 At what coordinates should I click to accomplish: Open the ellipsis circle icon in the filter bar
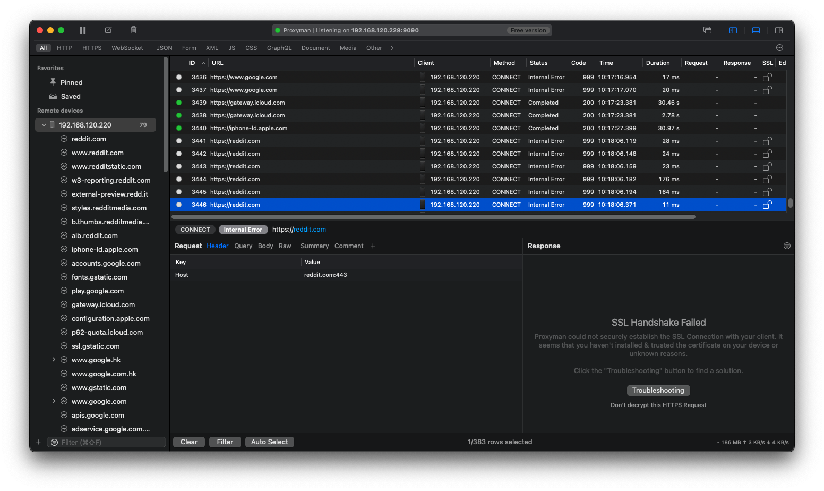pyautogui.click(x=779, y=47)
